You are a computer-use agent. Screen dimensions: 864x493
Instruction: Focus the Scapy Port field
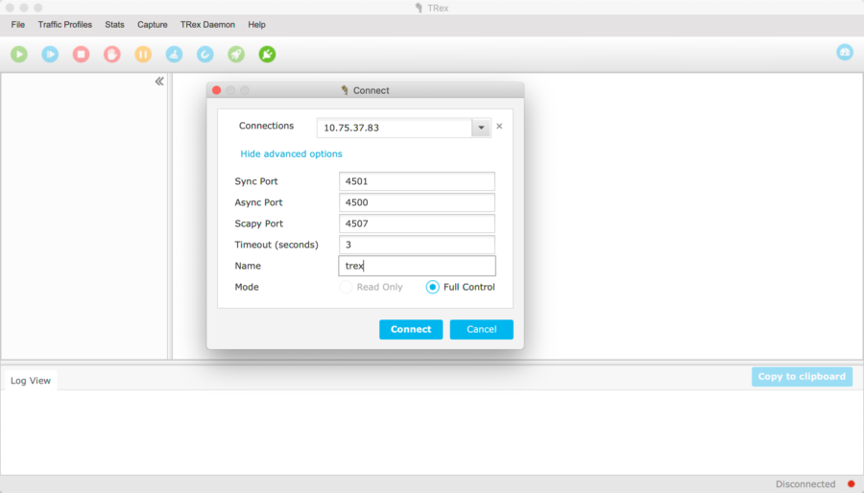coord(417,223)
